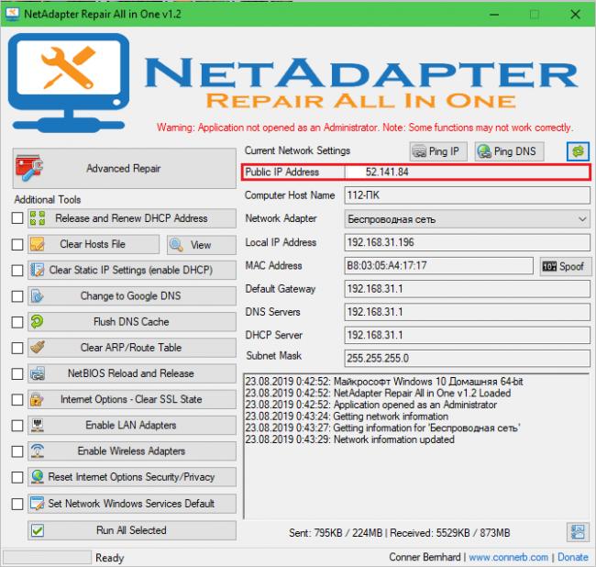596x567 pixels.
Task: Click the NetBIOS Reload and Release icon
Action: (38, 373)
